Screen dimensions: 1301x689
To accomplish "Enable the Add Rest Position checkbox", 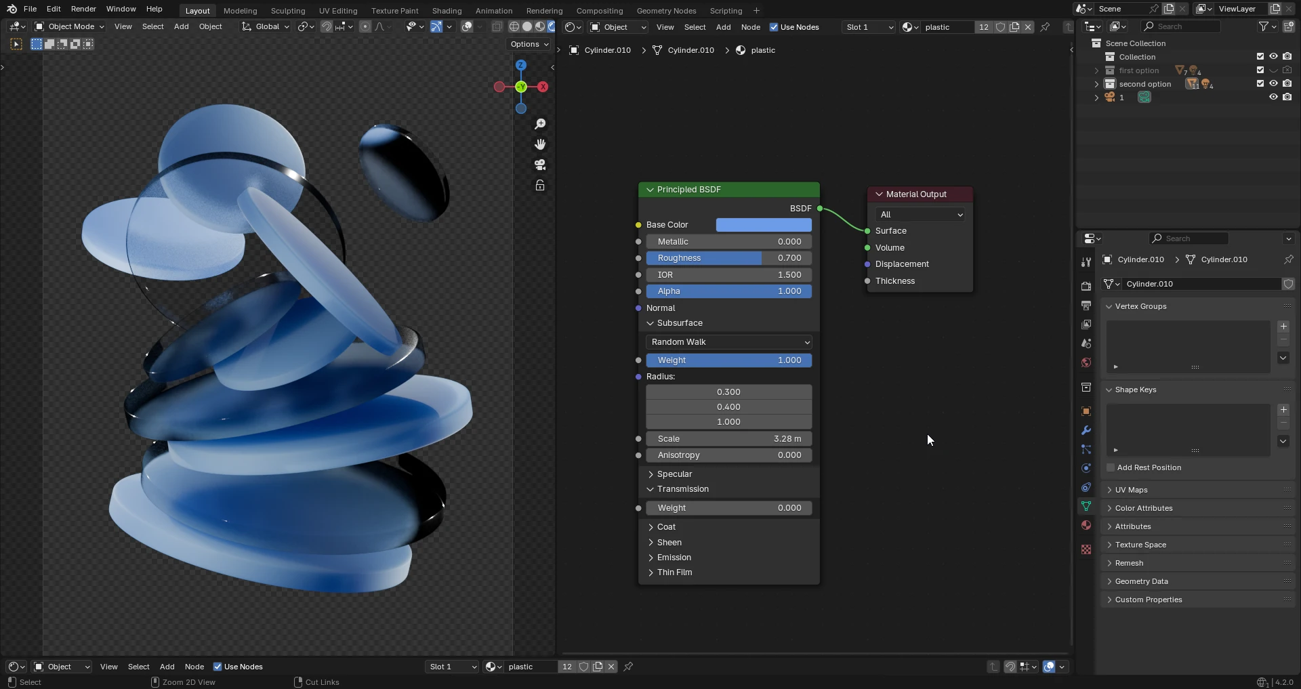I will 1111,467.
